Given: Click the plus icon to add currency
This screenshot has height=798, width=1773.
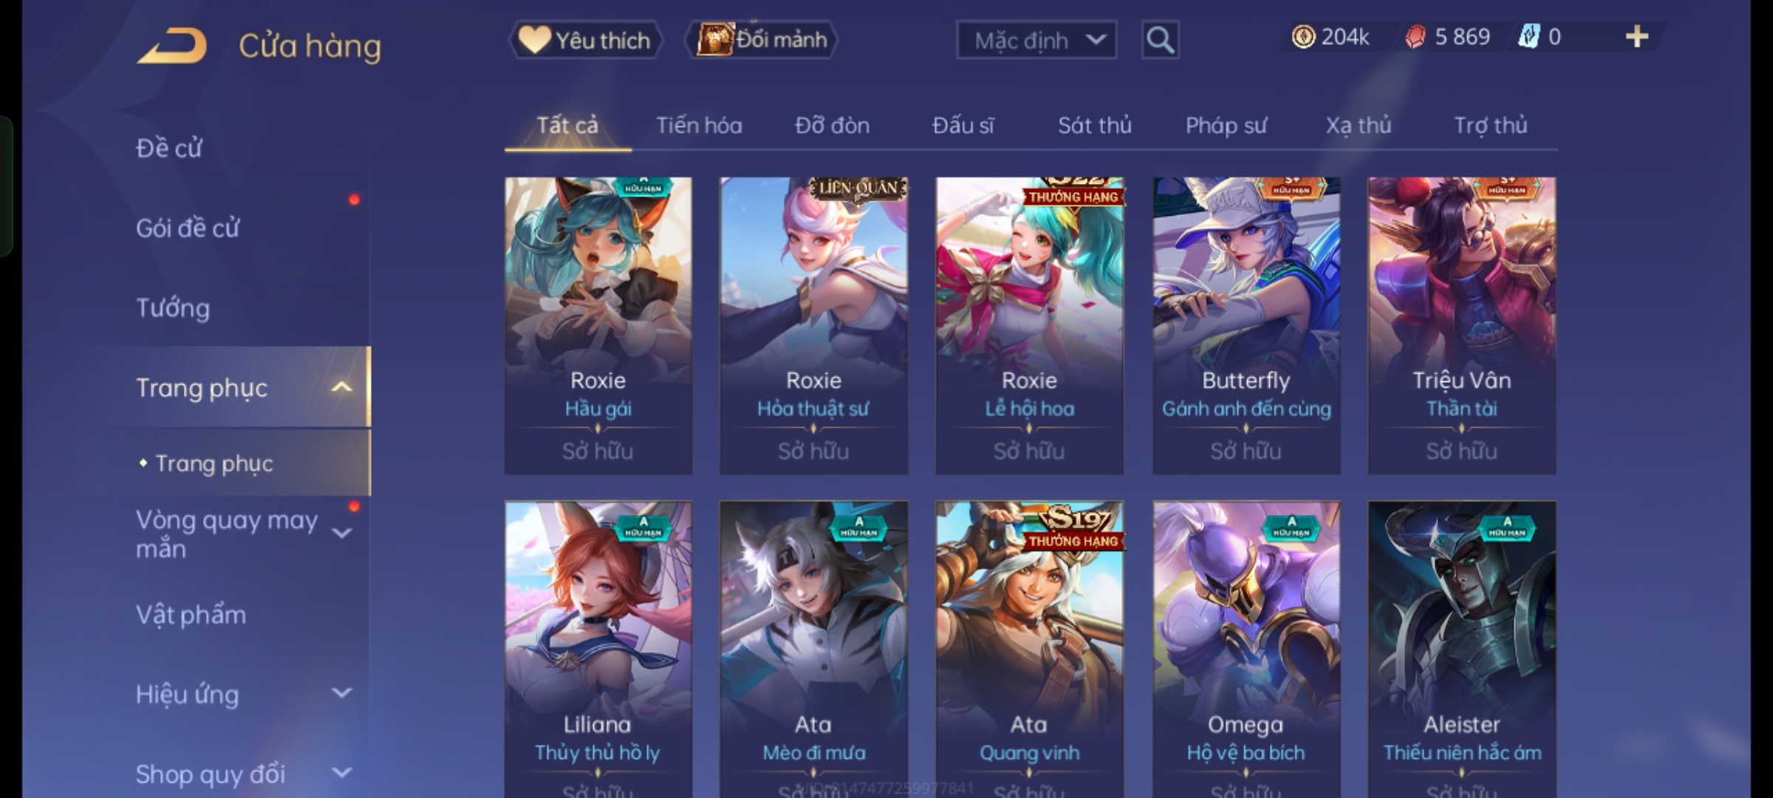Looking at the screenshot, I should (x=1637, y=36).
